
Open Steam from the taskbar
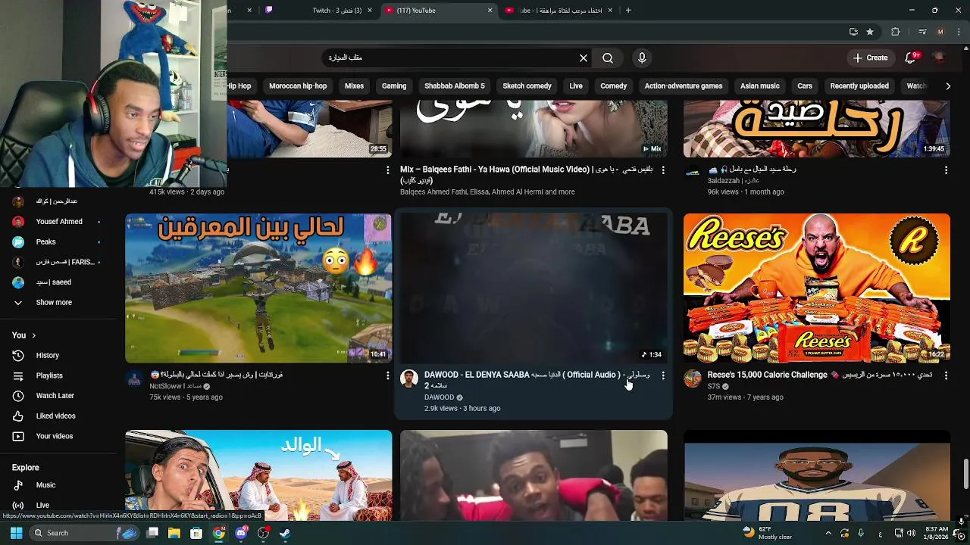(x=284, y=533)
